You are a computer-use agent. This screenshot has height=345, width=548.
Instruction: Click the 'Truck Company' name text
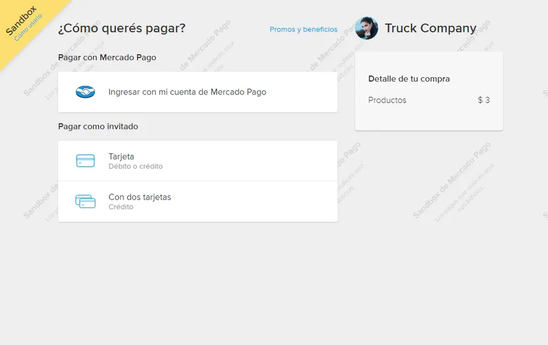tap(430, 28)
